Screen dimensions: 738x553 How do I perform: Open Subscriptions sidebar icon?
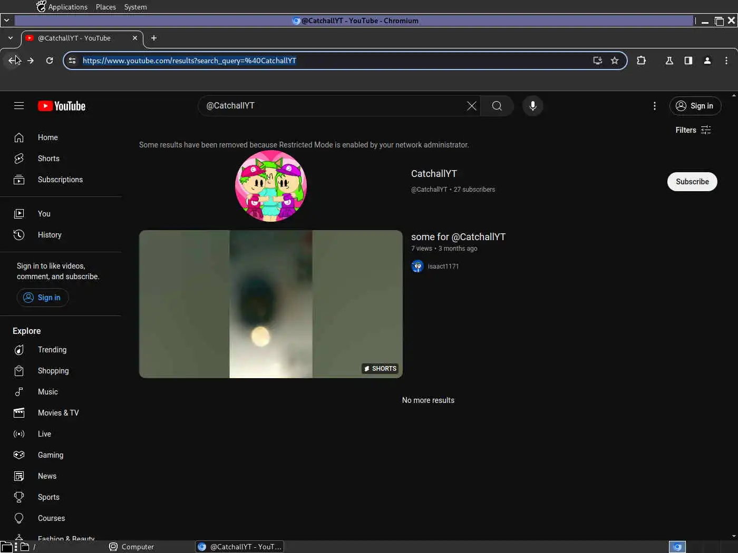[x=19, y=180]
